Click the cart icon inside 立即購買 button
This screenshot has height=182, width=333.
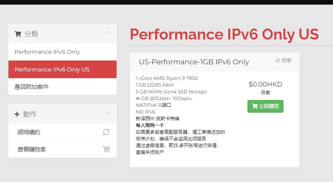(x=255, y=106)
